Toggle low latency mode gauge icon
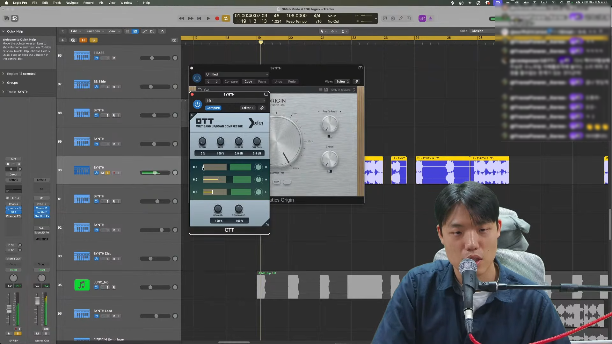This screenshot has width=612, height=344. [393, 18]
